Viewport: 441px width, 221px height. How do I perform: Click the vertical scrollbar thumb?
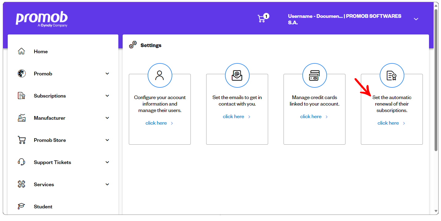436,80
